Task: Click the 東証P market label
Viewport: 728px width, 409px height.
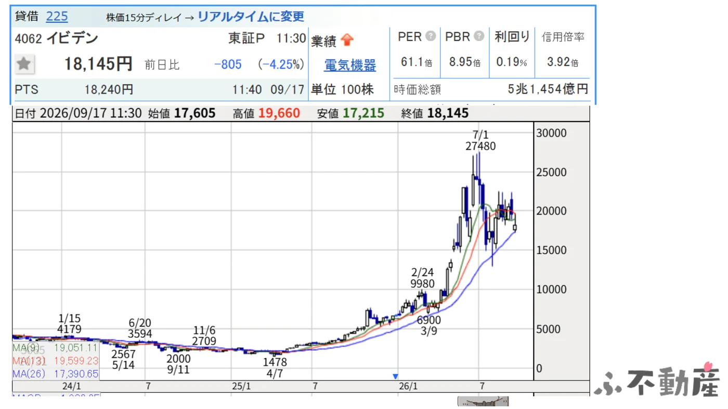Action: click(x=246, y=38)
